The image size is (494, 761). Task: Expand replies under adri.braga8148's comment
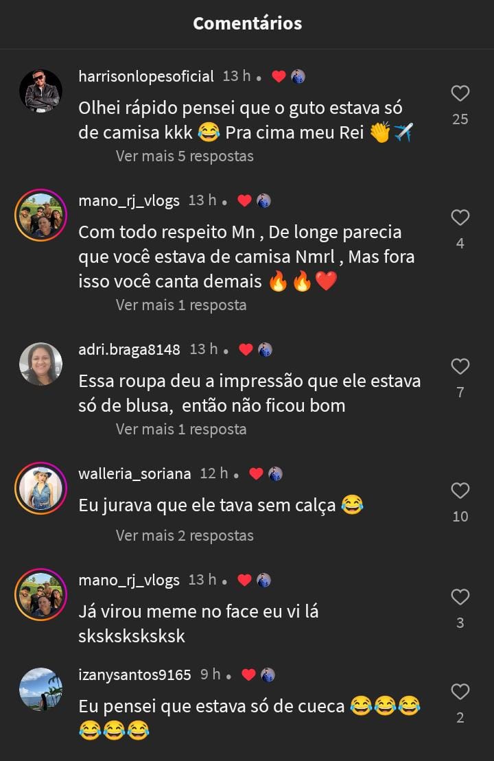181,429
